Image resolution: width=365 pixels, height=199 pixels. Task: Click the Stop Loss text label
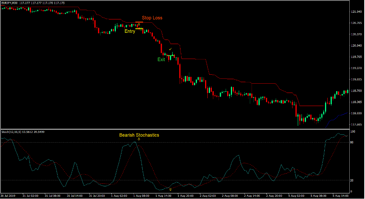click(x=152, y=18)
